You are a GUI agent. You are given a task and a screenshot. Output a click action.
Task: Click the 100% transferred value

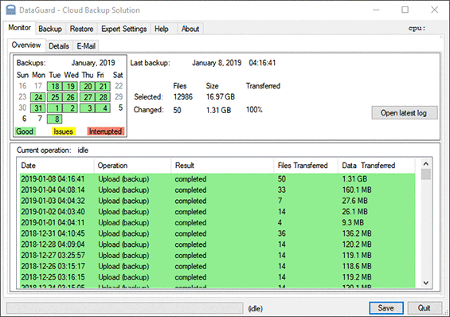(x=254, y=110)
